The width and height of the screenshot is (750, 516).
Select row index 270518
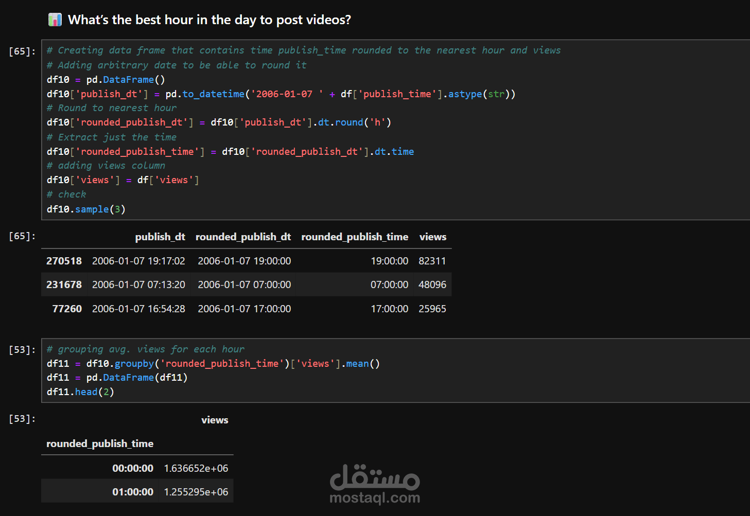(x=64, y=261)
